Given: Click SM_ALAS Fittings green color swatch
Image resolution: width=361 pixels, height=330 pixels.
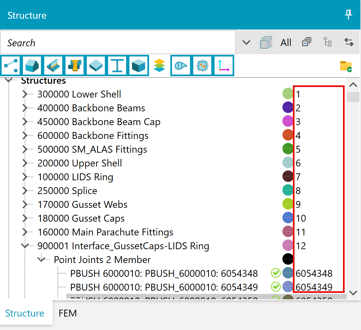Looking at the screenshot, I should click(288, 149).
